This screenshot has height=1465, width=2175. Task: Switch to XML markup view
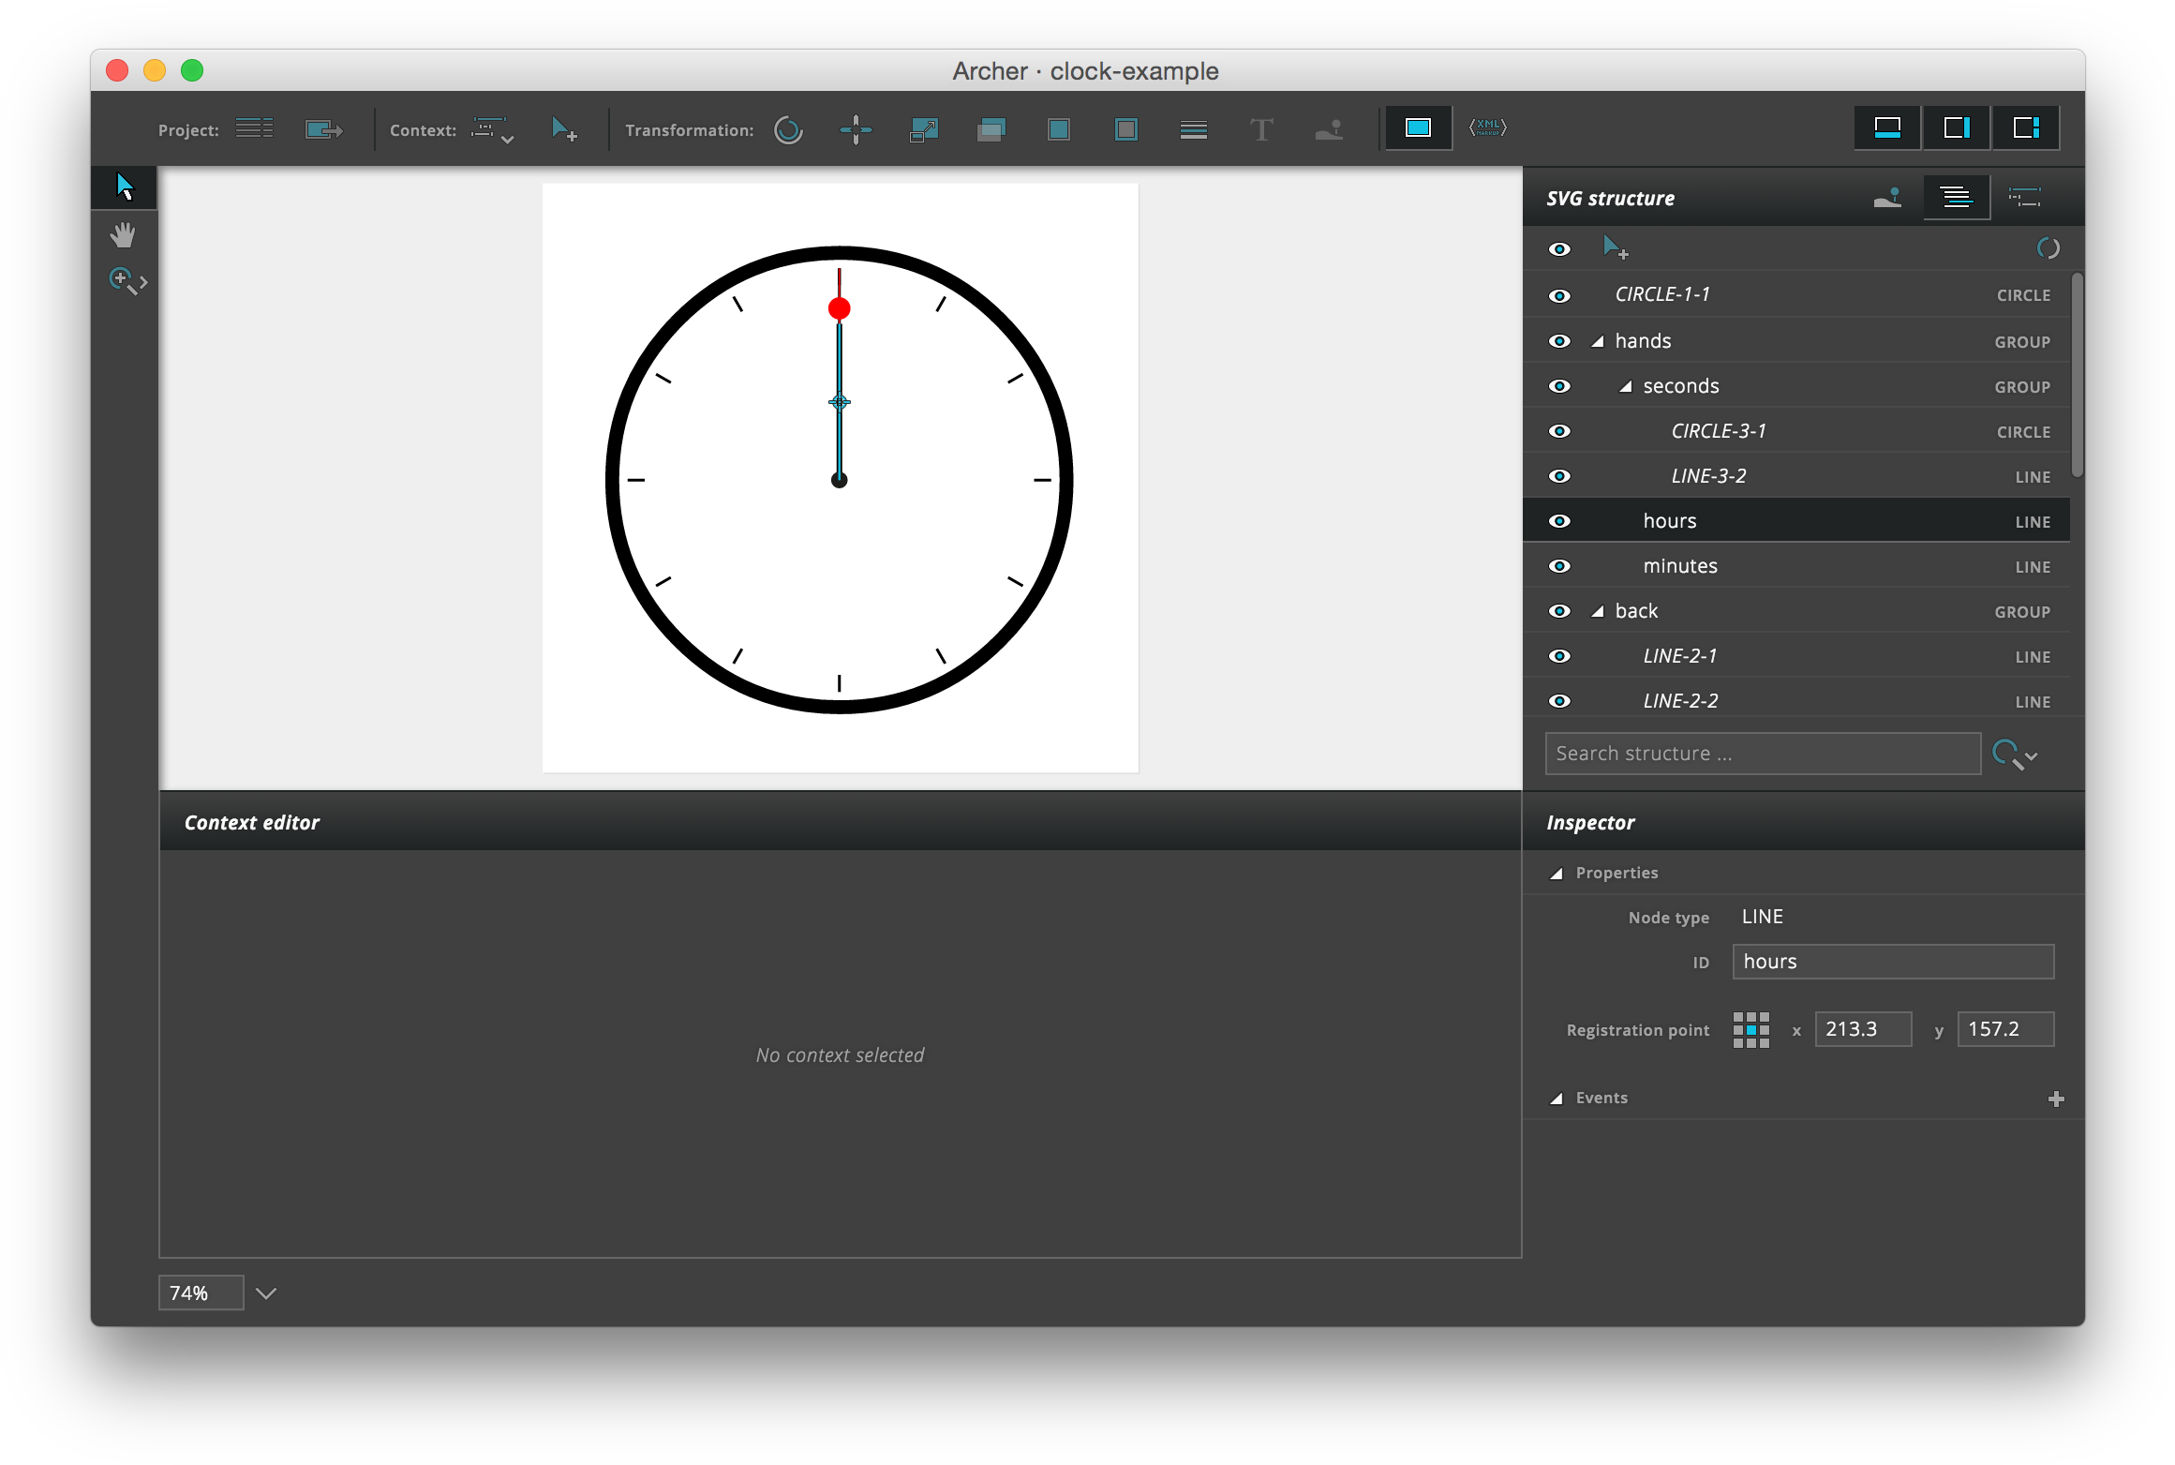(x=1487, y=127)
